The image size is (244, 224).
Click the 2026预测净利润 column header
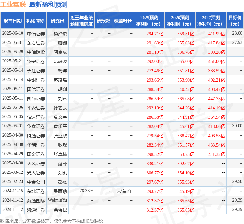tap(180, 21)
